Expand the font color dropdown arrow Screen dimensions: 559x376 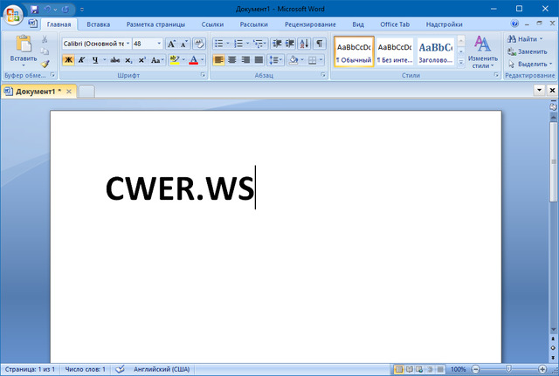click(203, 60)
